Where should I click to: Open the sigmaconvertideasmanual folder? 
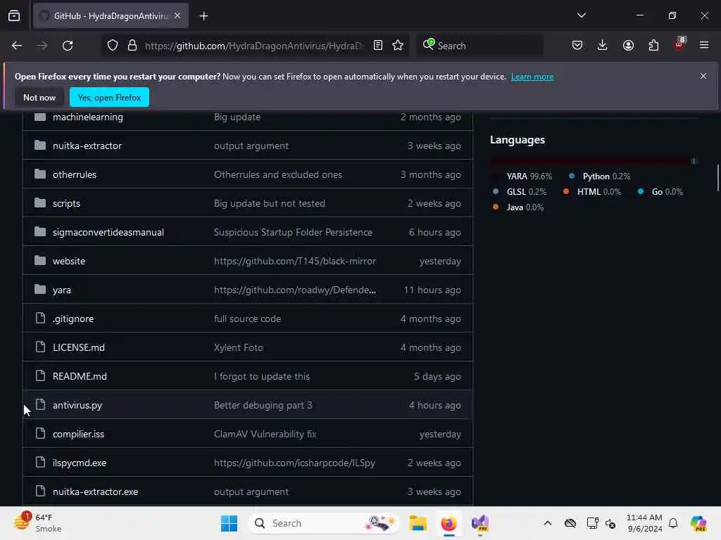click(108, 232)
